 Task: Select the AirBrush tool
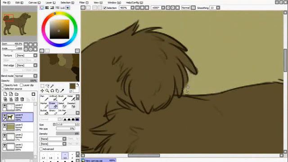[x=54, y=98]
